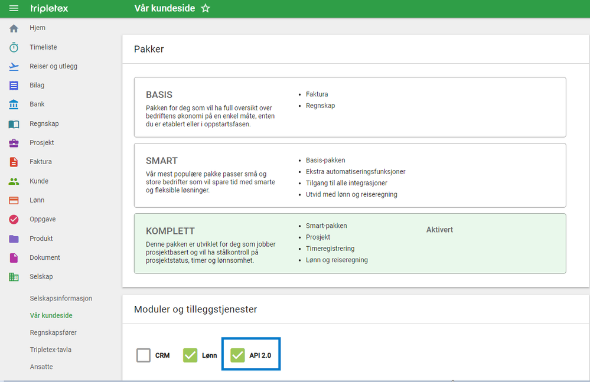Open Ansatte submenu link
This screenshot has height=382, width=590.
[41, 367]
